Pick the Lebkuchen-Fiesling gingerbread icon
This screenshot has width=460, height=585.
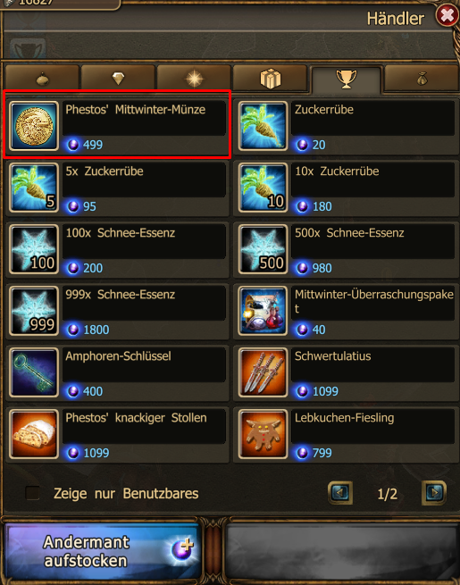pyautogui.click(x=263, y=434)
